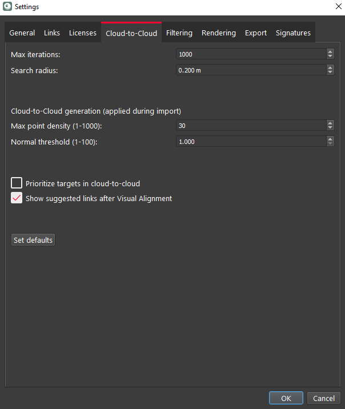Viewport: 345px width, 409px height.
Task: Uncheck Show suggested links after Visual Alignment
Action: click(17, 198)
